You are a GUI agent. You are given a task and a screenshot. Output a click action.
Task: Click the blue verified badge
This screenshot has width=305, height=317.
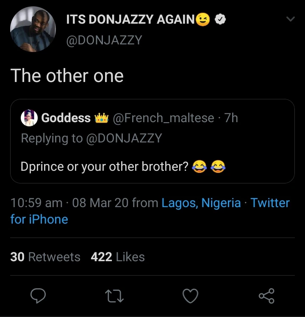(x=220, y=19)
